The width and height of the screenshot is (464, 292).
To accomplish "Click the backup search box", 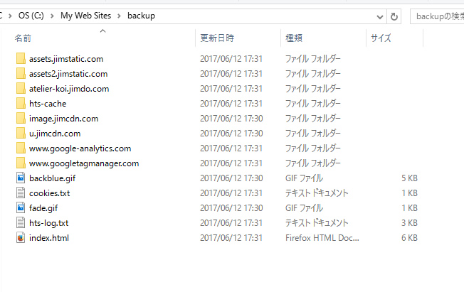I will tap(437, 16).
